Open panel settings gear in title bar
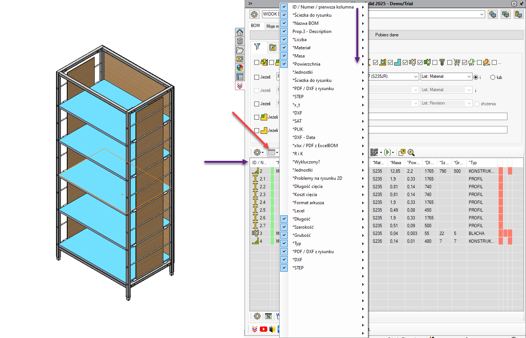 pos(514,3)
